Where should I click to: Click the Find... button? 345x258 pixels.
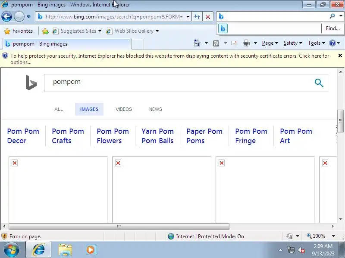click(x=332, y=28)
